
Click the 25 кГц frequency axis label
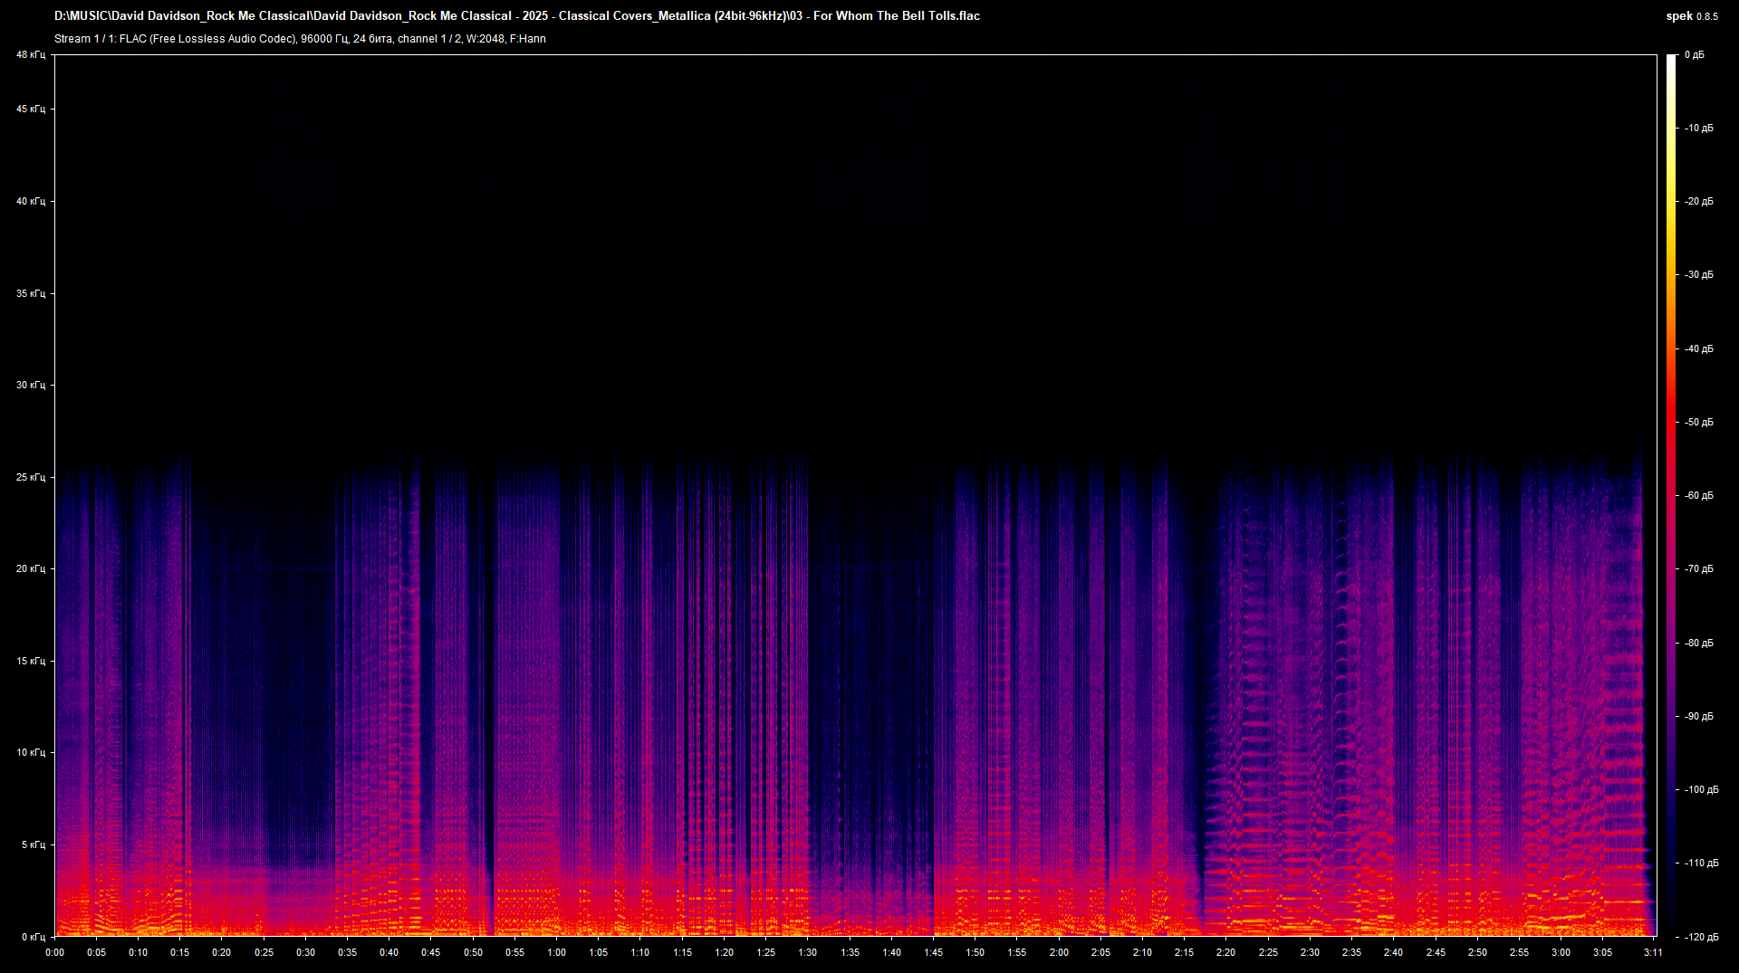pos(31,477)
